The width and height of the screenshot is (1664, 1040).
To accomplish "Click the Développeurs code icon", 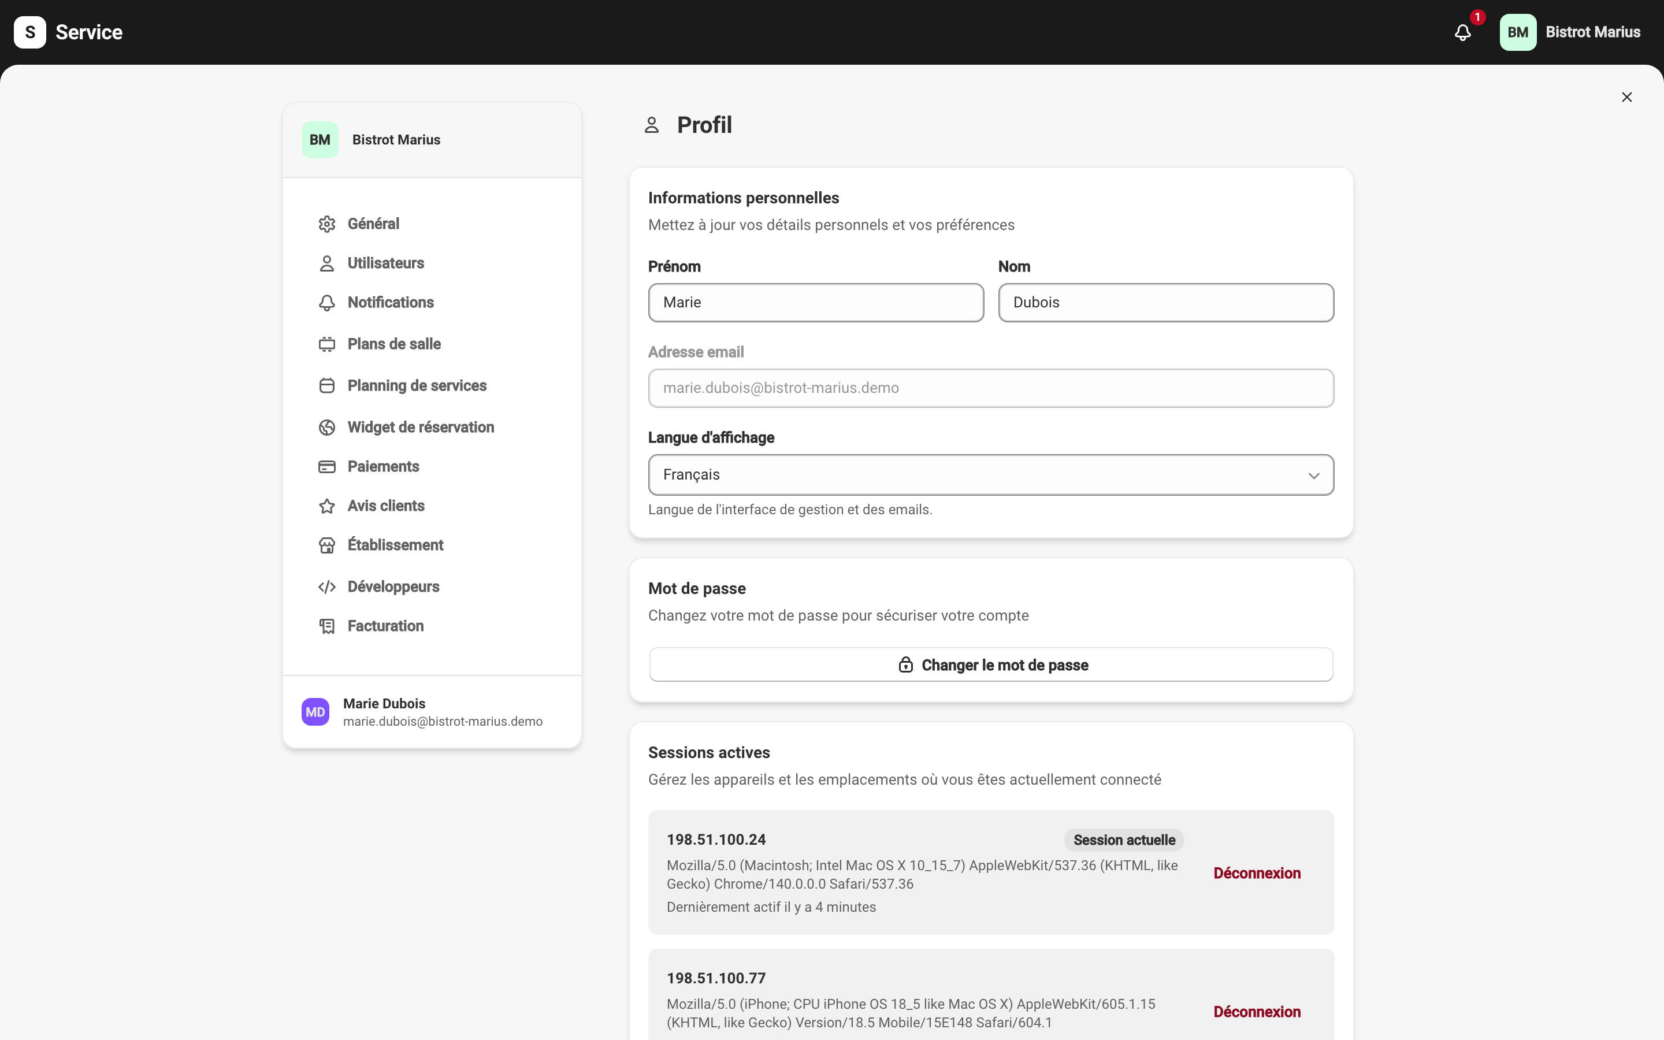I will coord(326,586).
